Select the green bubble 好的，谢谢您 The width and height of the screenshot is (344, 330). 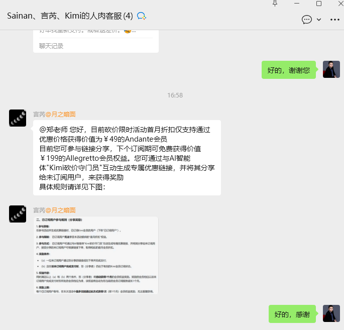point(288,70)
